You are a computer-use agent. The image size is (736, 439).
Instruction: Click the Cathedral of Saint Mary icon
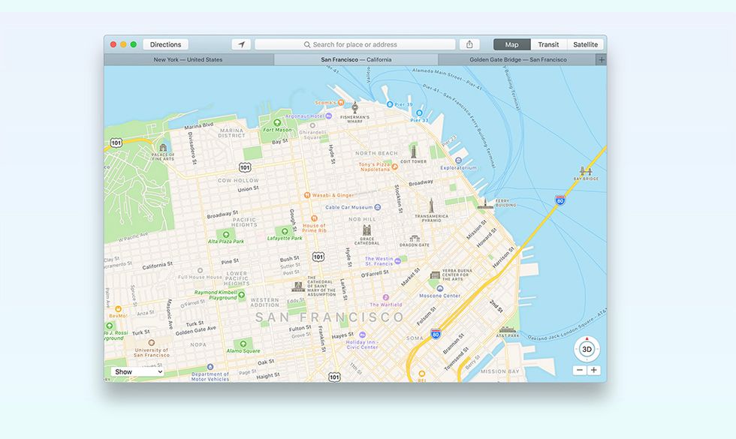(x=298, y=286)
